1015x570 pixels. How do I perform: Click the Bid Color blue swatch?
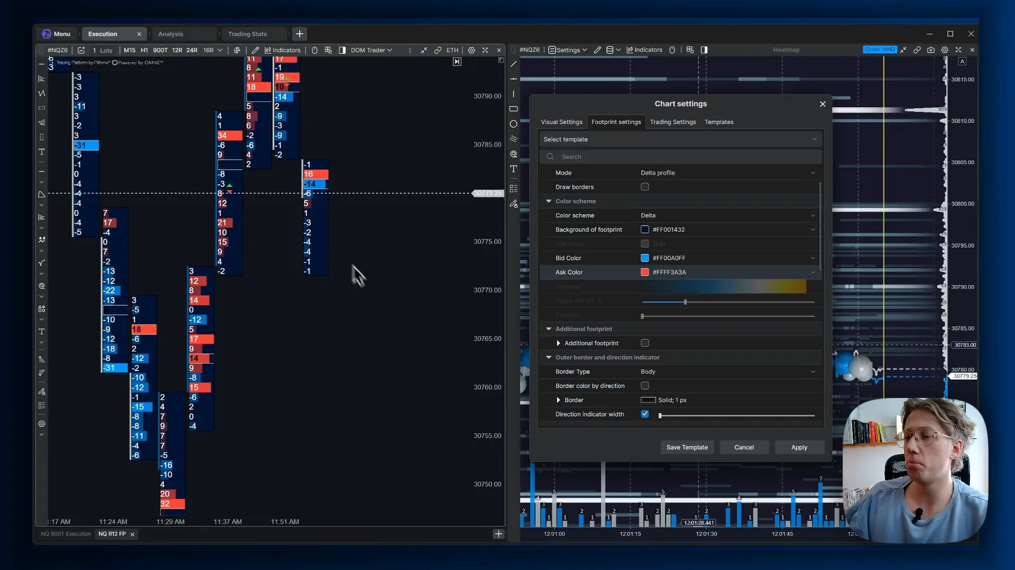645,258
